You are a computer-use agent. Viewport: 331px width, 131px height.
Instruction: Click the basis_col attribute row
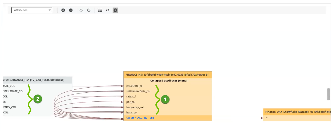(132, 112)
